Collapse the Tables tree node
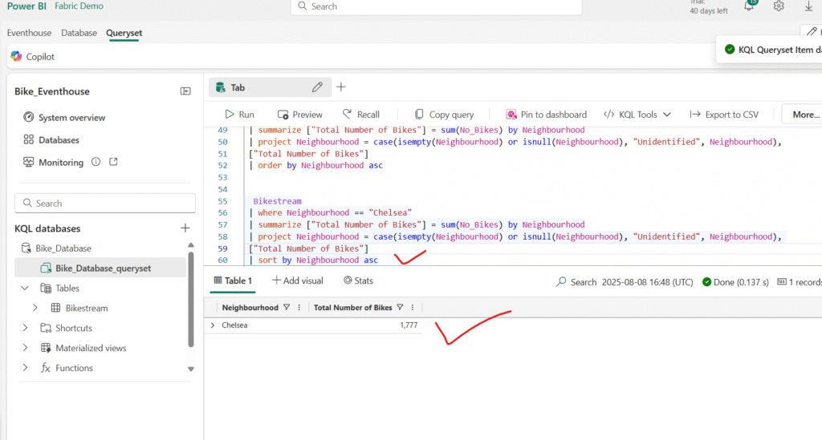This screenshot has width=822, height=440. [25, 288]
